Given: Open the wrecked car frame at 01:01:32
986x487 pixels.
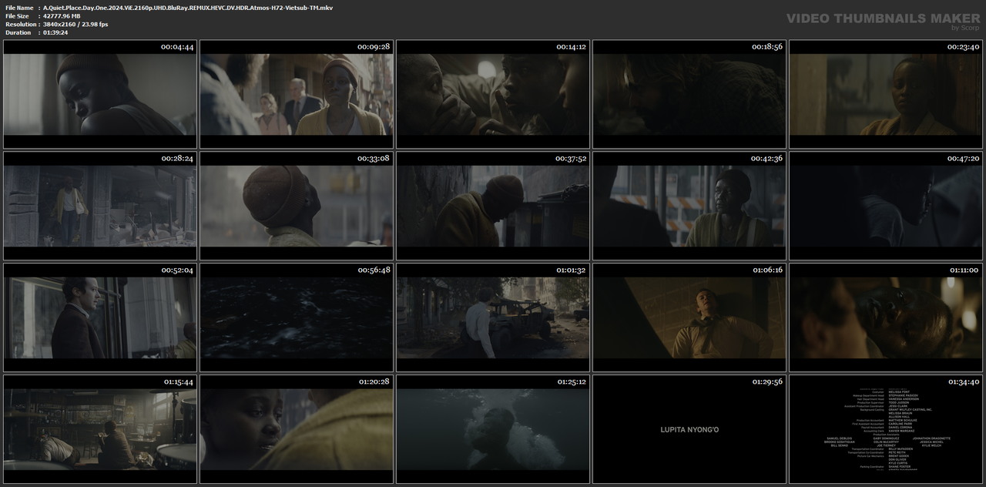Looking at the screenshot, I should pyautogui.click(x=493, y=317).
